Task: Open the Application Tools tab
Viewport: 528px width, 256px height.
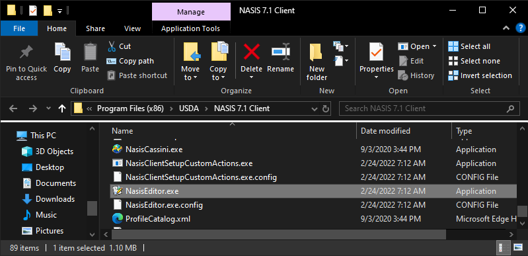Action: (x=190, y=28)
